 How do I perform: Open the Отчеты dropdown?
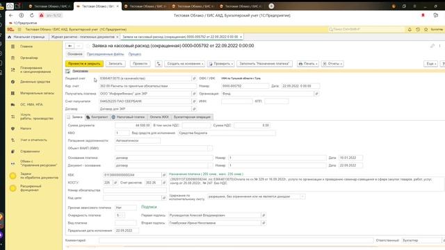point(332,64)
